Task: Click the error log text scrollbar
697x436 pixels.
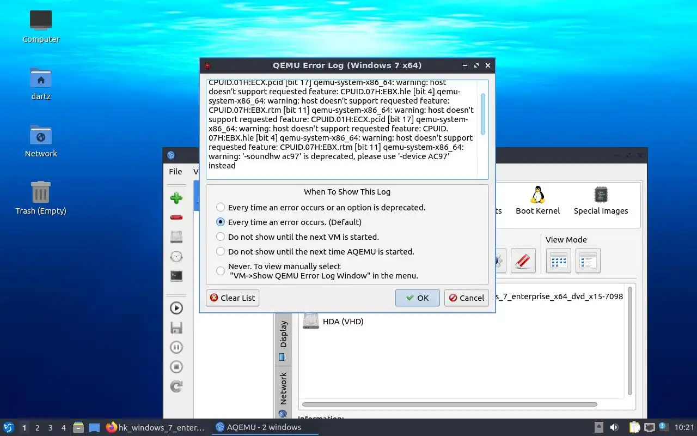Action: tap(483, 114)
